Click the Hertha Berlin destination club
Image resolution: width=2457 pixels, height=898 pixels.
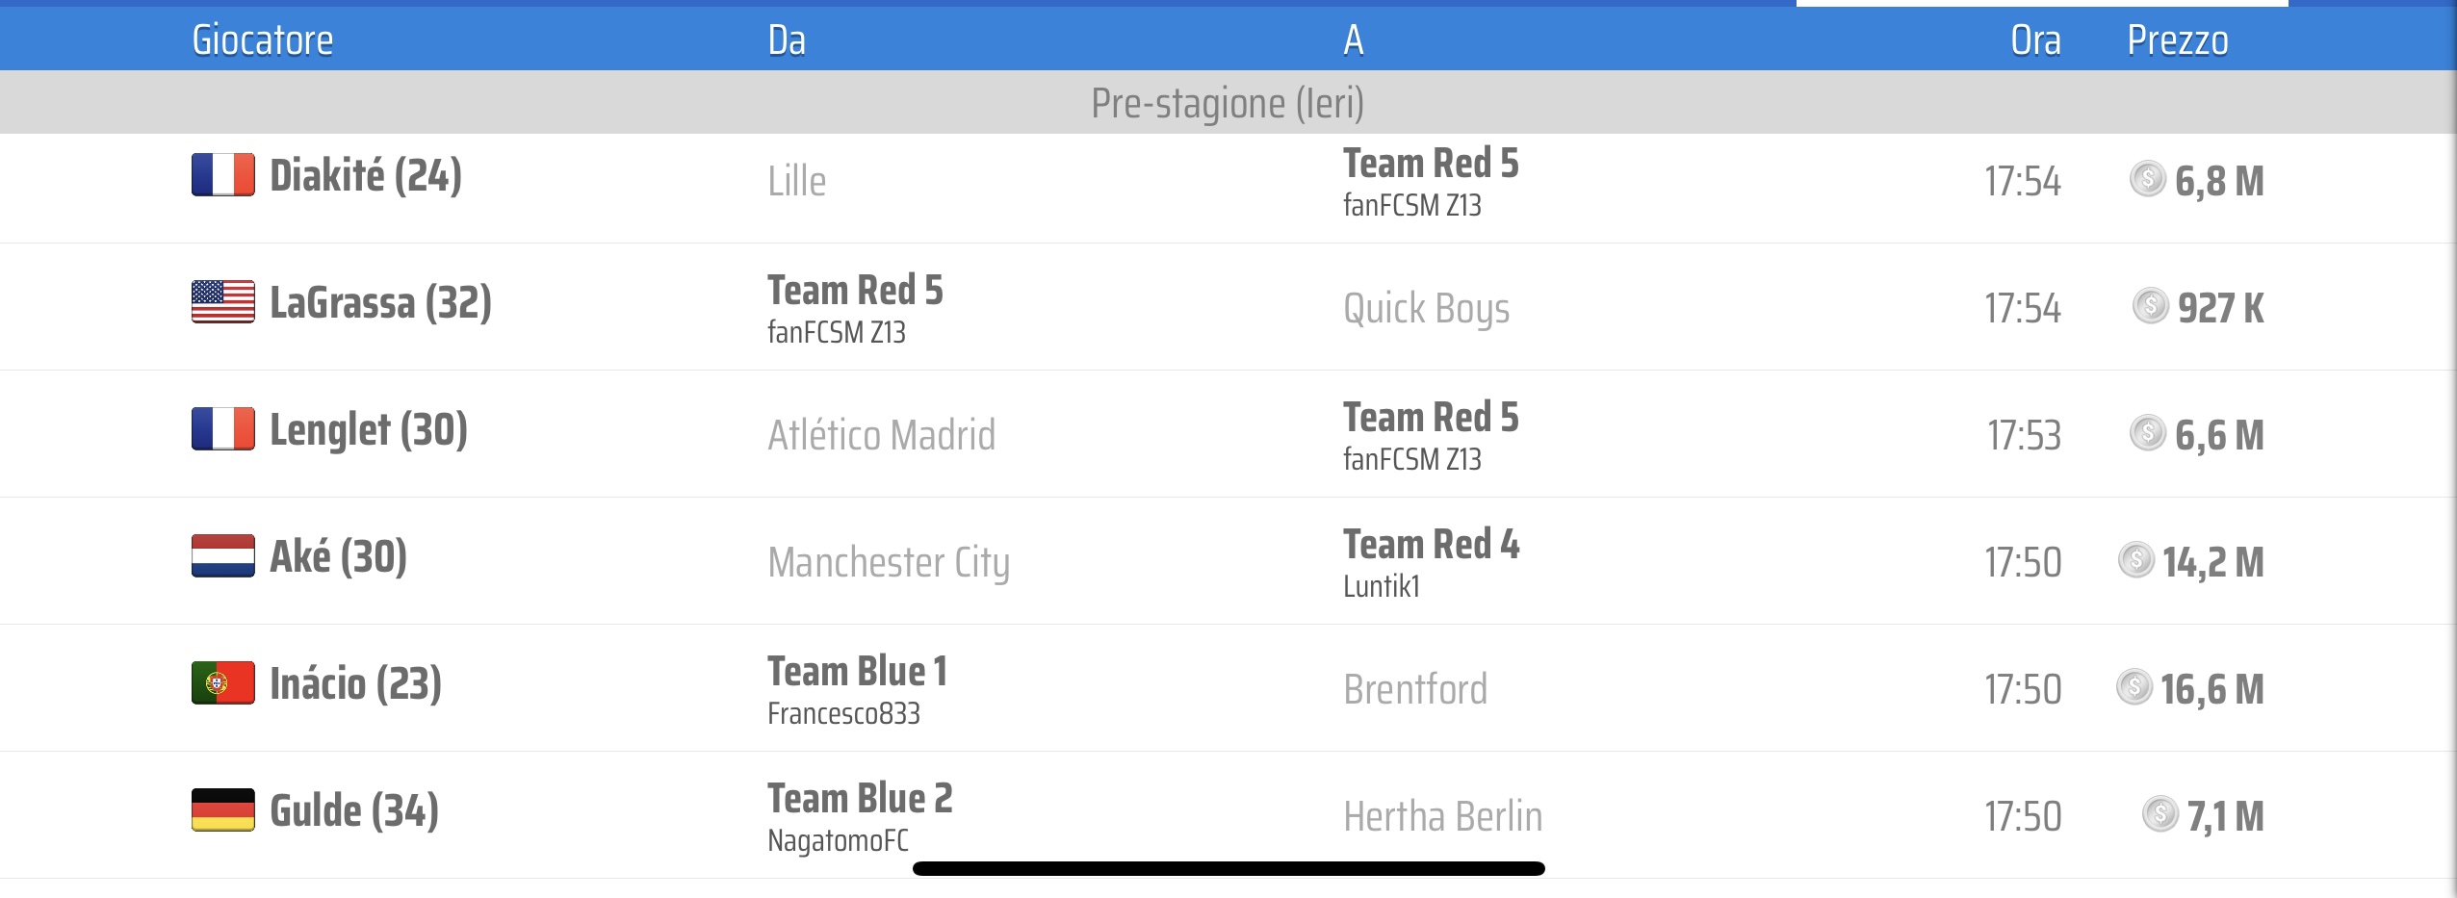[x=1442, y=816]
